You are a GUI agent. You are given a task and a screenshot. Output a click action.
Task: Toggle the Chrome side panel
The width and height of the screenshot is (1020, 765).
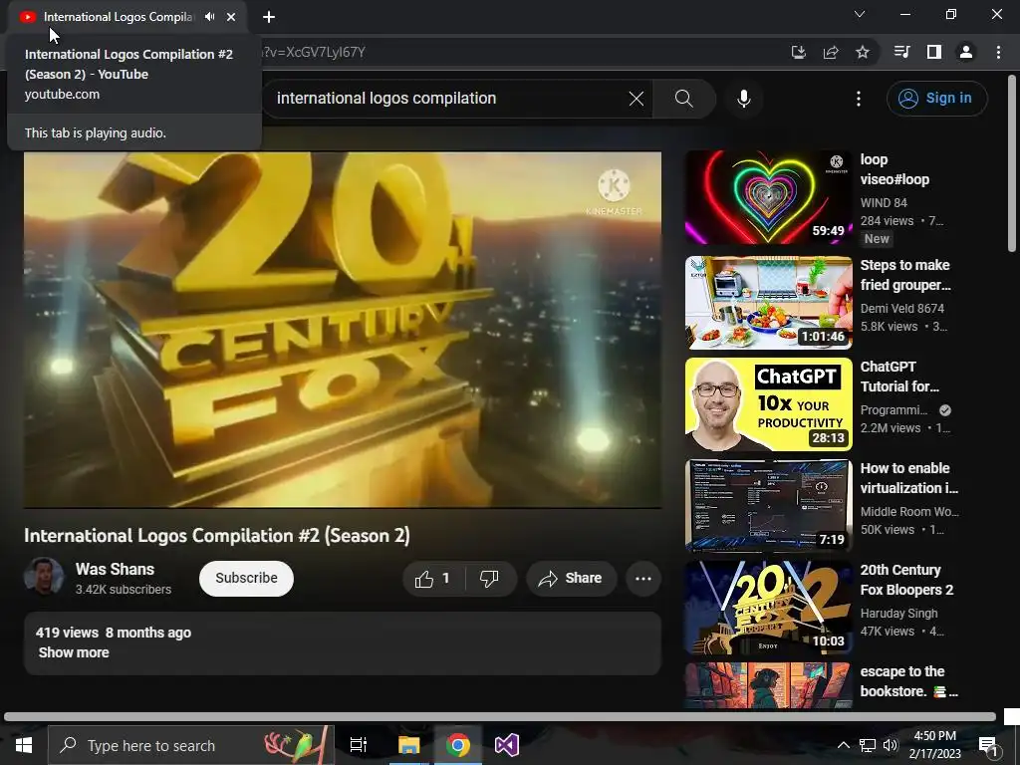coord(934,52)
